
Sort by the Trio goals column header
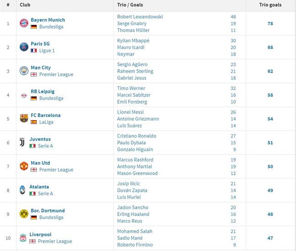click(x=270, y=5)
